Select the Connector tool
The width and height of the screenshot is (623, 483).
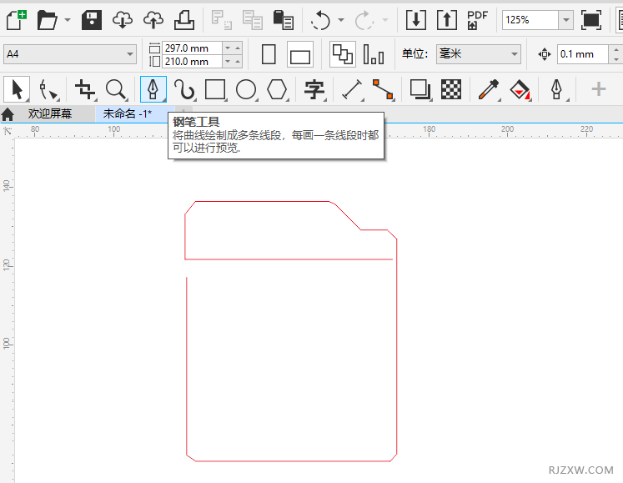click(383, 89)
